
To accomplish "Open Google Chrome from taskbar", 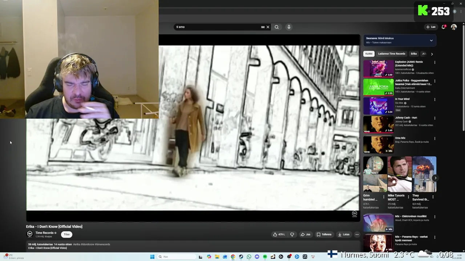I will (x=233, y=257).
